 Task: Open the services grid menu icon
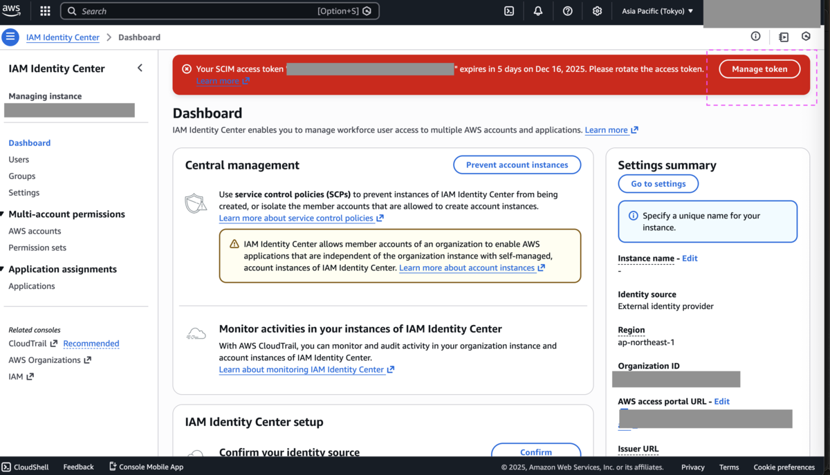coord(45,11)
